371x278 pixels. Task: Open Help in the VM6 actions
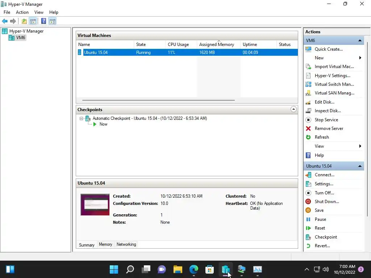319,155
